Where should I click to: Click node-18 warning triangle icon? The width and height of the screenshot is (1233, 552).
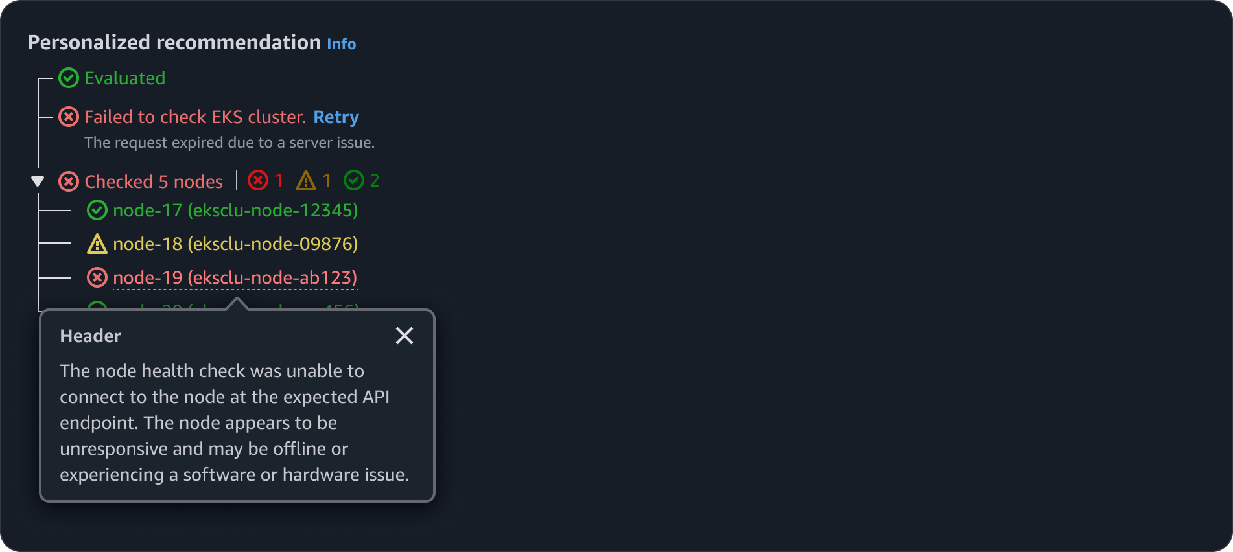97,244
